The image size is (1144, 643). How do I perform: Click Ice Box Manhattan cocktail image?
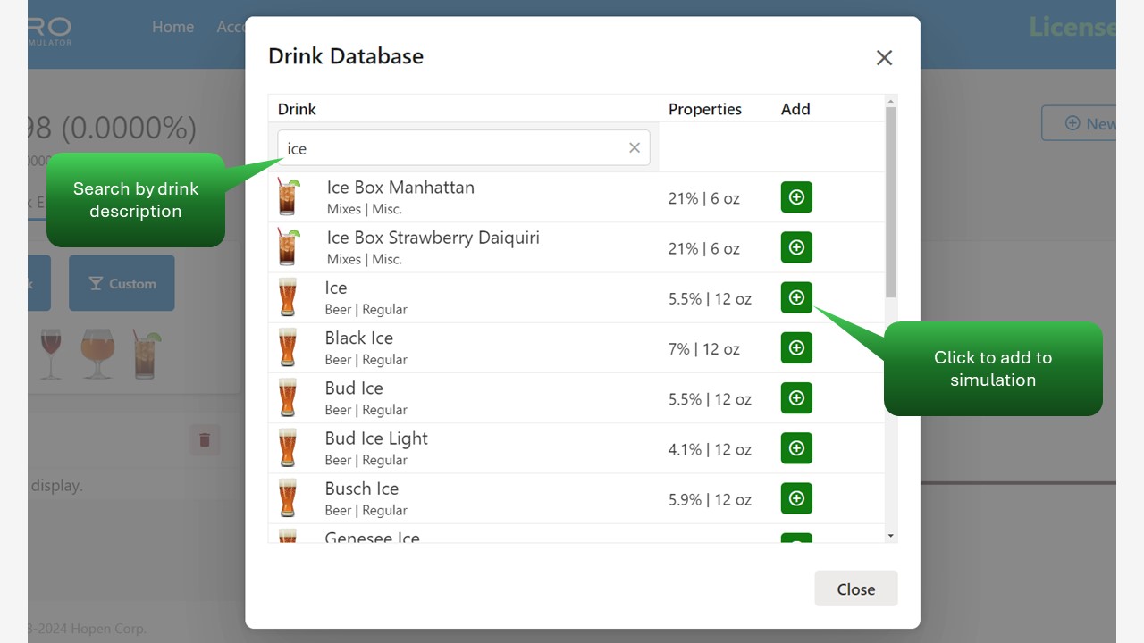(x=288, y=196)
